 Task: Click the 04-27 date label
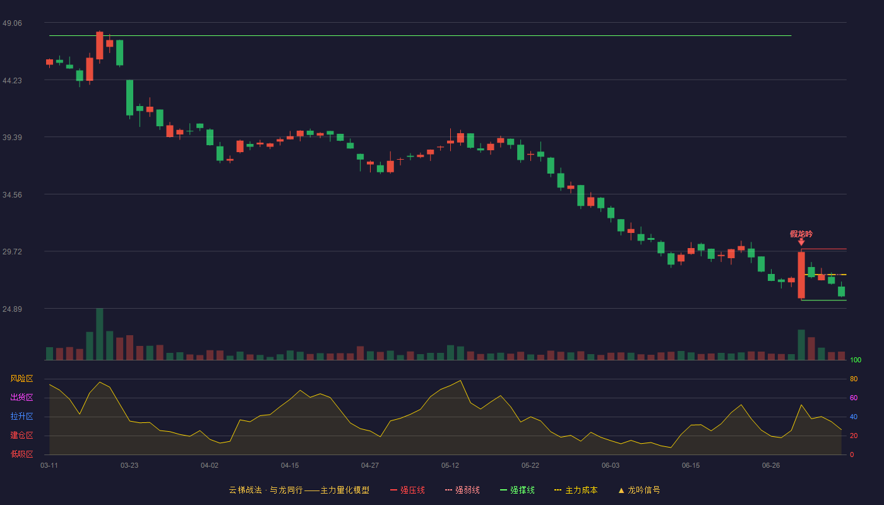[x=370, y=465]
